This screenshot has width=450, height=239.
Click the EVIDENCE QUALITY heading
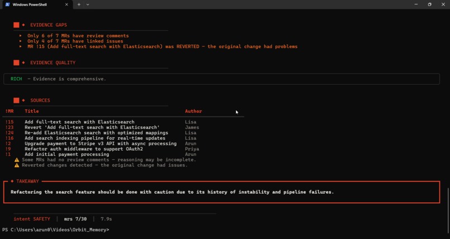[x=53, y=63]
